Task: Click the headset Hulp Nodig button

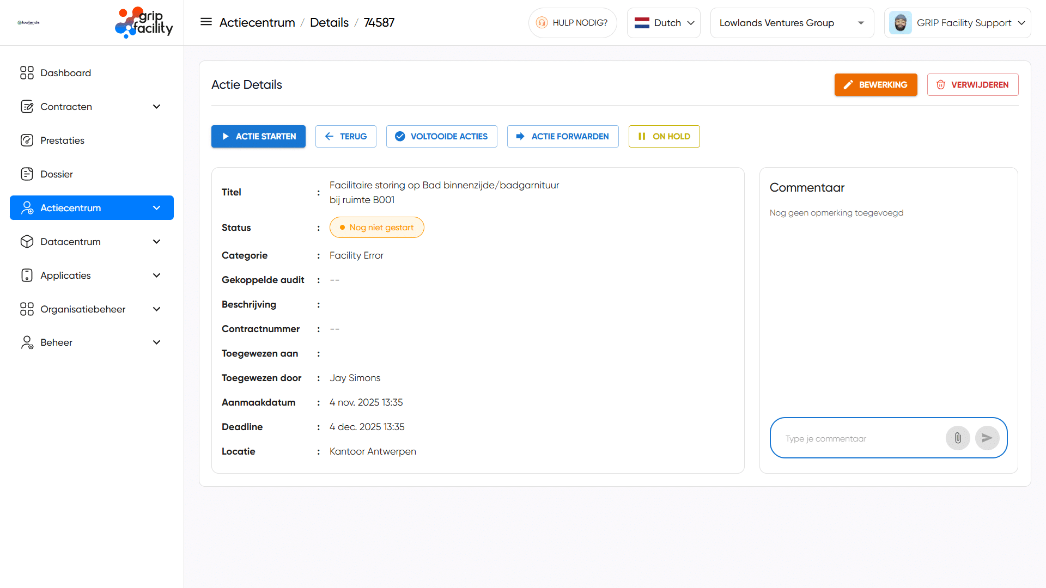Action: [x=572, y=23]
